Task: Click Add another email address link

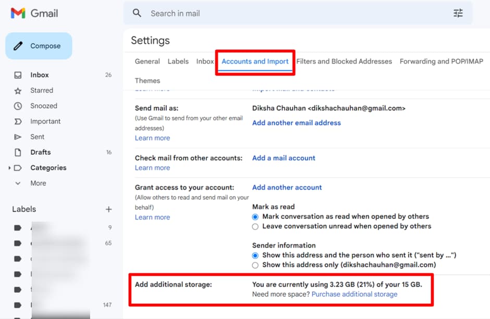Action: 297,123
